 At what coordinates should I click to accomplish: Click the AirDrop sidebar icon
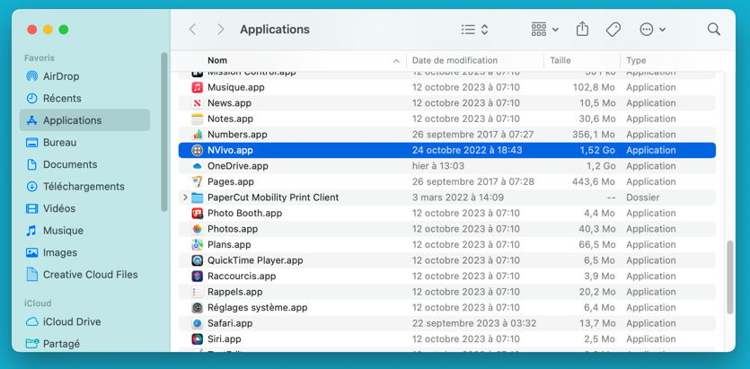(x=32, y=76)
